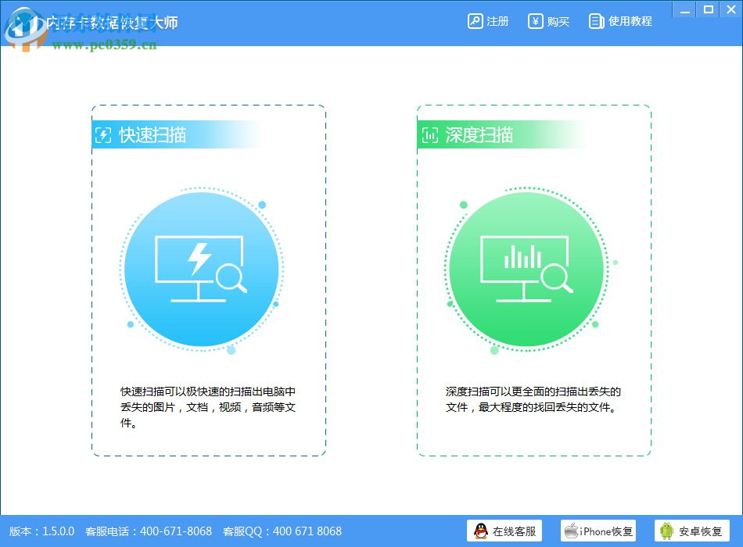The width and height of the screenshot is (743, 547).
Task: Select the 快速扫描 lightning scan icon
Action: (x=104, y=135)
